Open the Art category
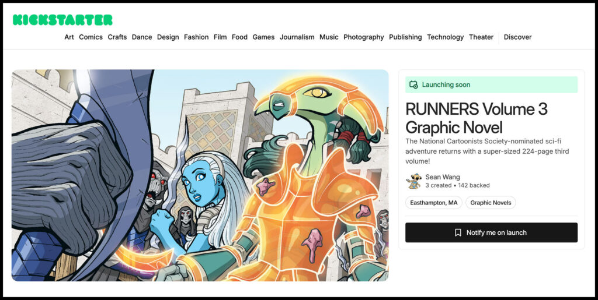Viewport: 598px width, 300px height. point(69,37)
